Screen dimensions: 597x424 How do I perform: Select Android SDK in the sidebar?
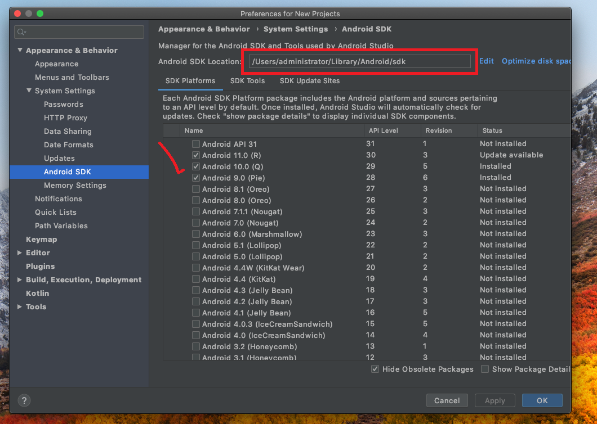(79, 172)
